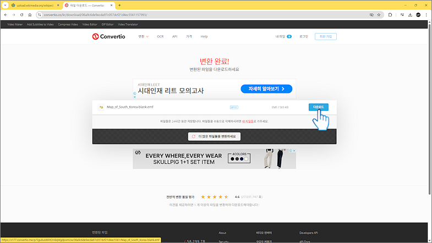The image size is (432, 243).
Task: Expand the 변환 dropdown menu
Action: 143,36
